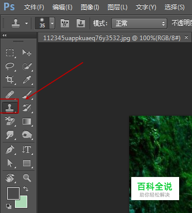Select the Vertical Type tool
192x213 pixels.
27,150
